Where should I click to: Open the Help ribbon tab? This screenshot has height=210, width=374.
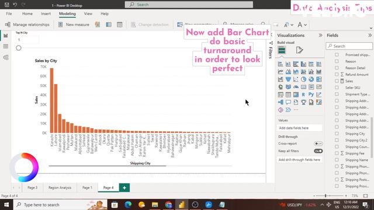[x=105, y=14]
